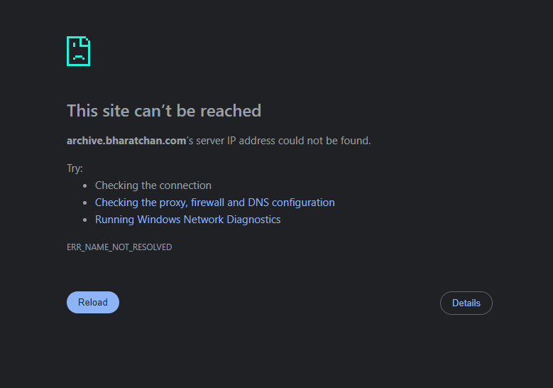Click the "could not be found" phrase
Viewport: 553px width, 388px height.
[x=324, y=141]
